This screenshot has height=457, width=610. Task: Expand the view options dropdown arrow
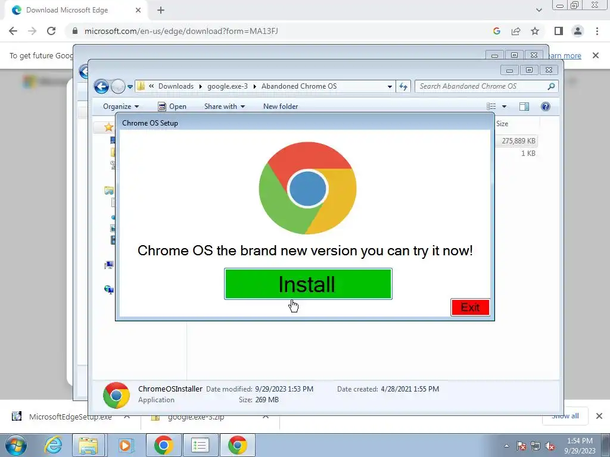504,107
